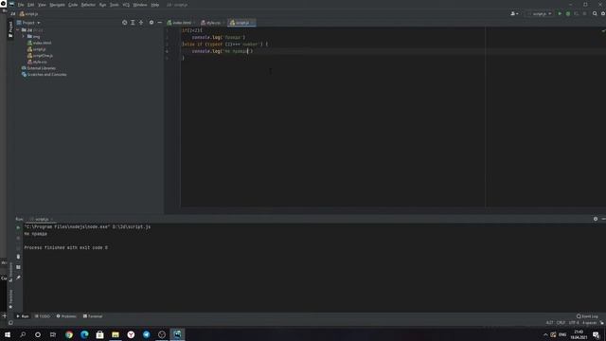Screen dimensions: 606x341
Task: Select Scratches and Consoles node
Action: 44,74
